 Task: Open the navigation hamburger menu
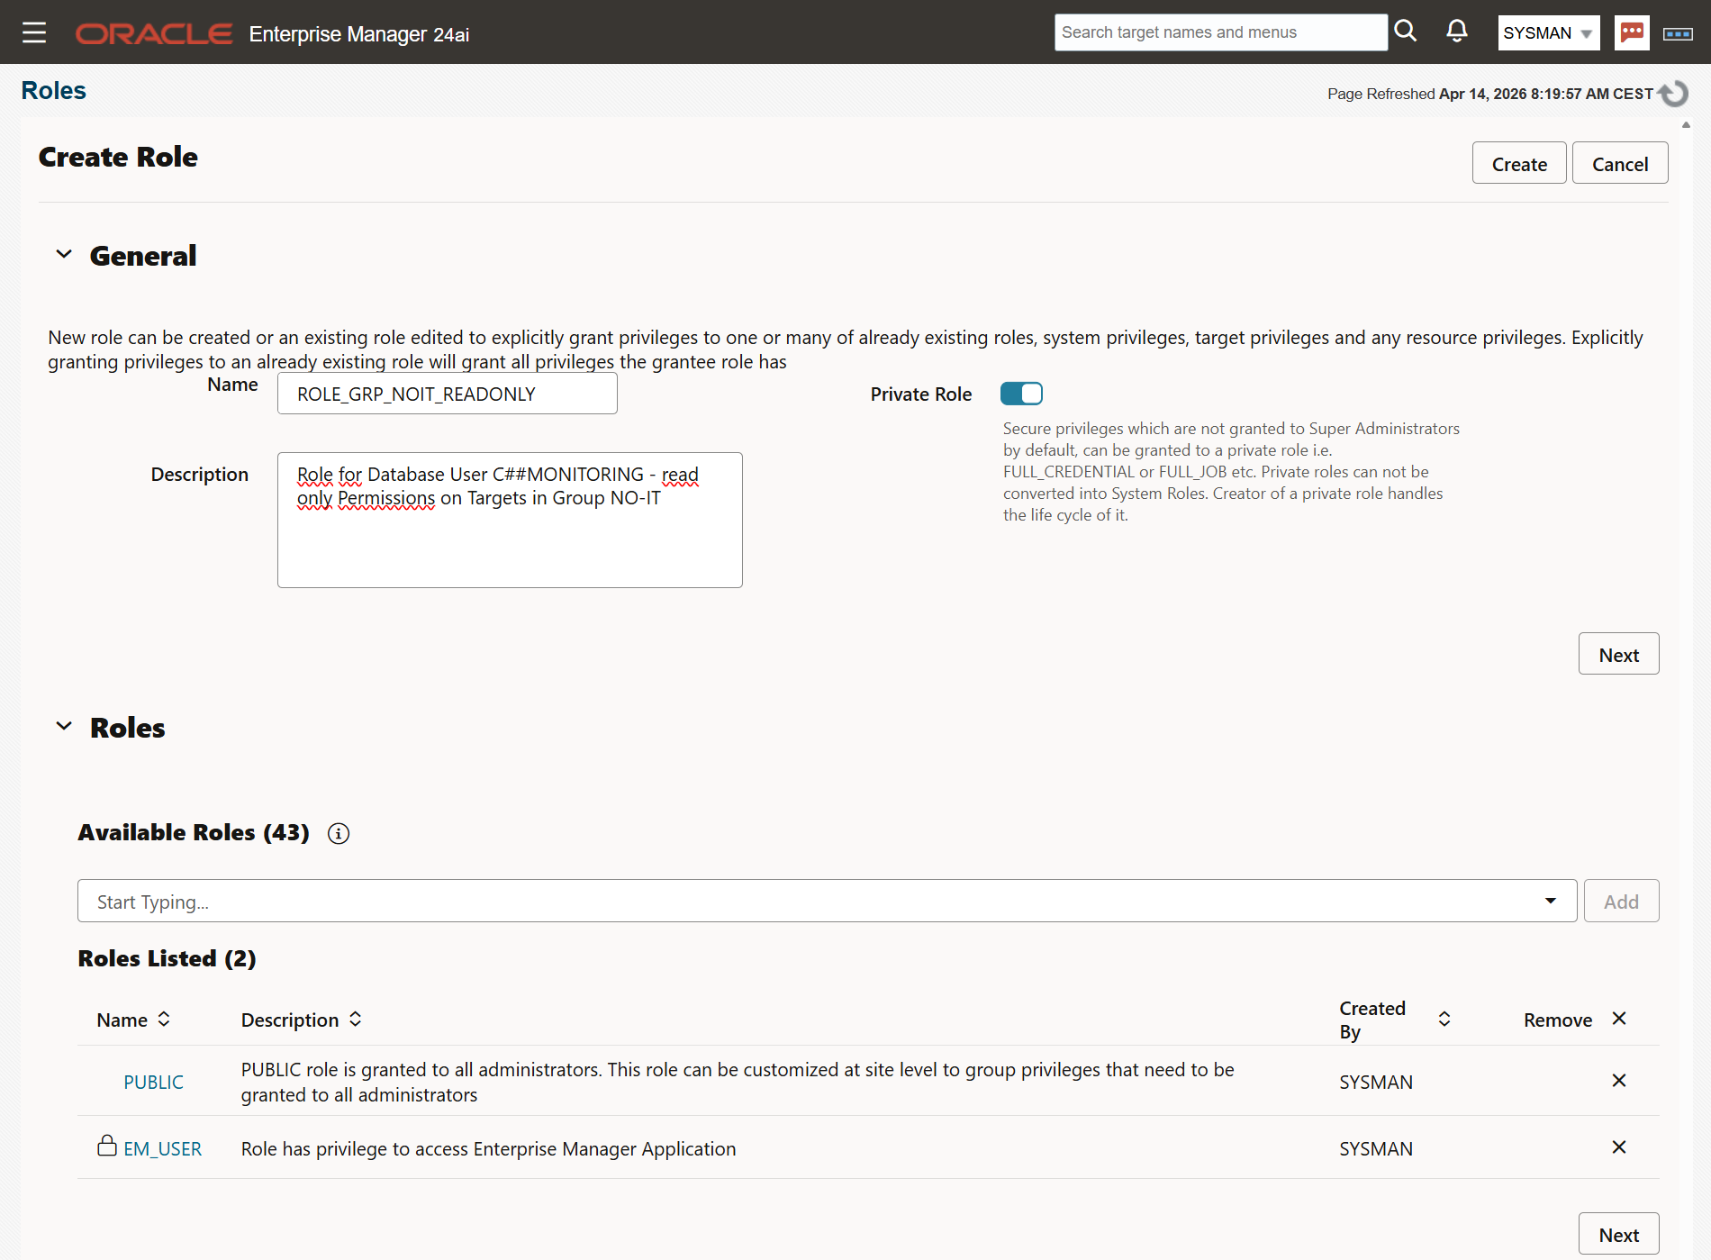[x=33, y=32]
